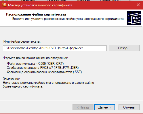Click the title text Мастер установки личного сертификата
This screenshot has height=114, width=143.
pyautogui.click(x=40, y=5)
